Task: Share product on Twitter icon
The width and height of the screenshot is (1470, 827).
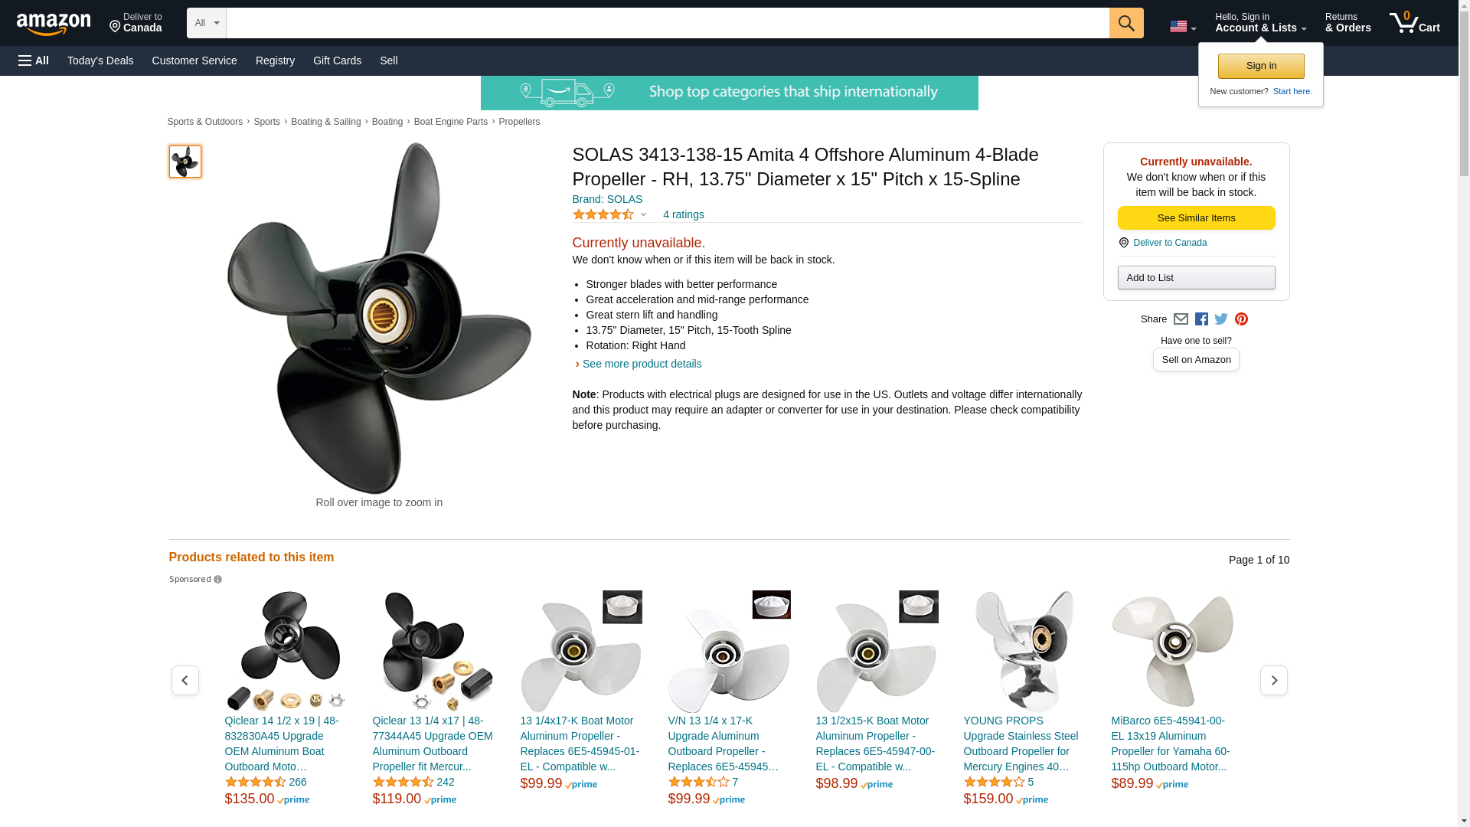Action: (x=1221, y=319)
